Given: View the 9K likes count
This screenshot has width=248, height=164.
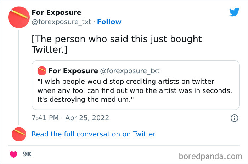Looking at the screenshot, I should coord(27,154).
